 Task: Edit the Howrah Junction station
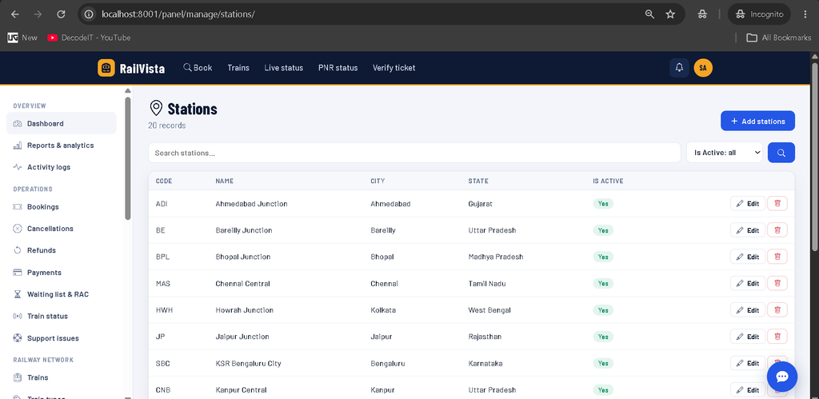pyautogui.click(x=748, y=310)
